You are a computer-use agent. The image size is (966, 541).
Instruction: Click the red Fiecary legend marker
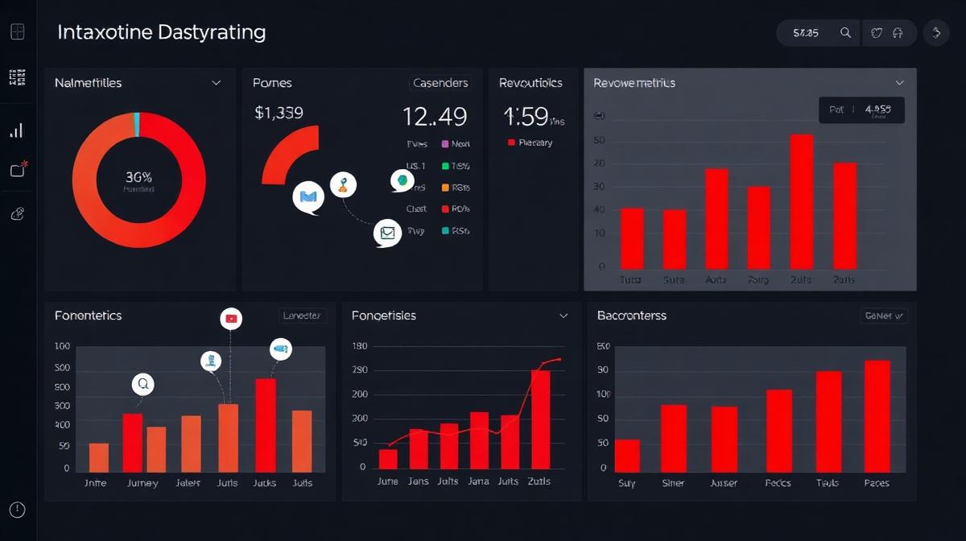click(x=510, y=142)
